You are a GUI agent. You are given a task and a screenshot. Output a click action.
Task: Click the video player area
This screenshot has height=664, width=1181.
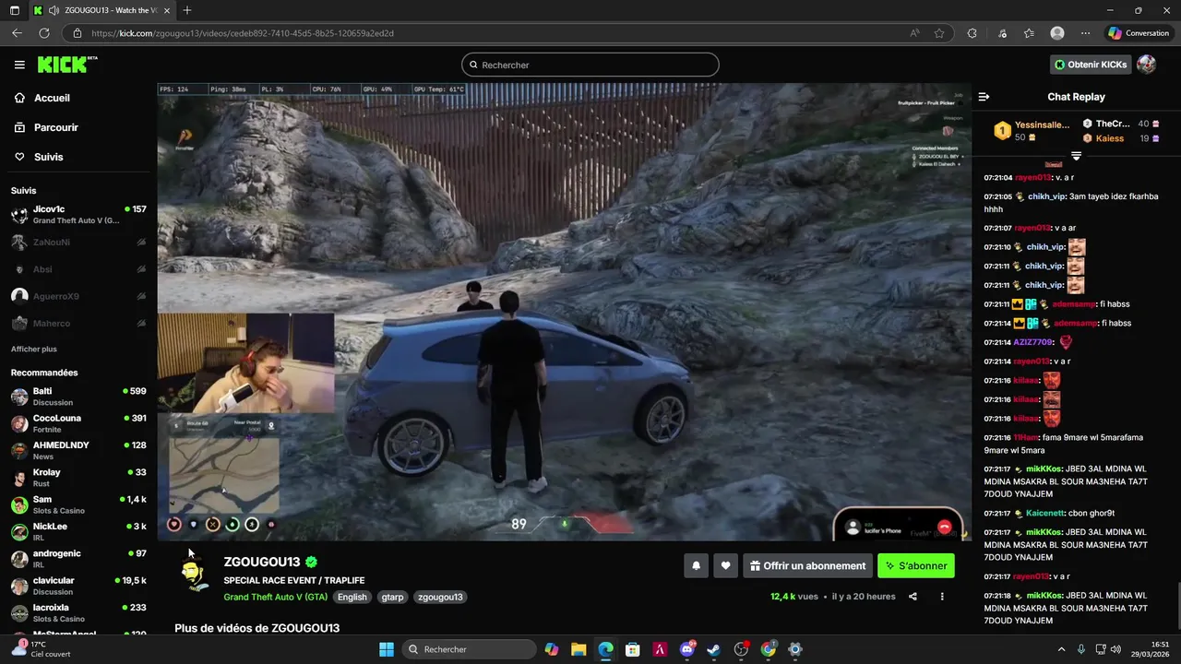(564, 312)
